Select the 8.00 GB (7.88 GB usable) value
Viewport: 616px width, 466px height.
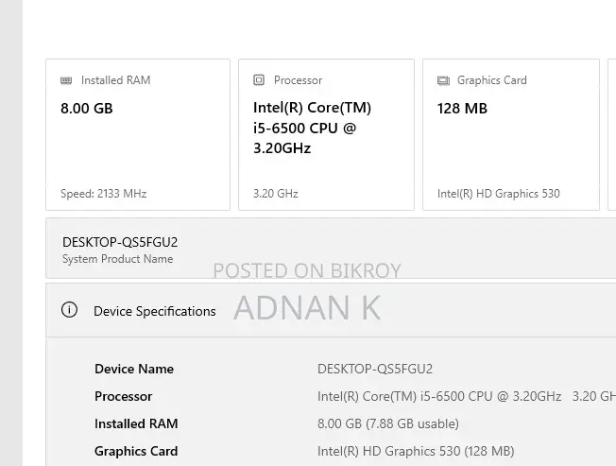pos(388,424)
